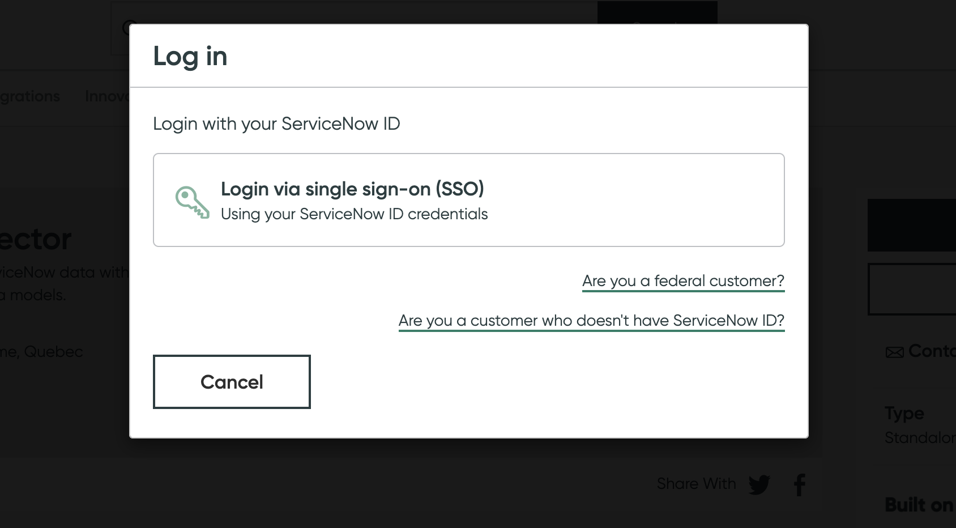
Task: Choose Login via single sign-on (SSO)
Action: click(469, 199)
